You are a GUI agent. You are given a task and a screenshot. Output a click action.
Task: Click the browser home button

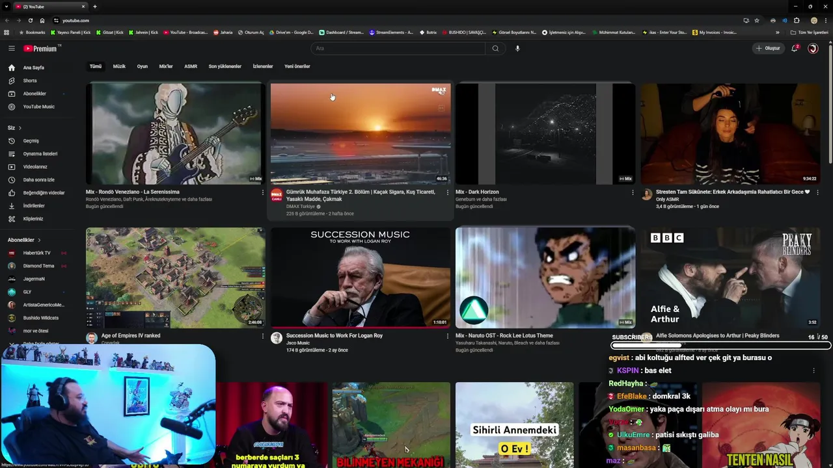click(42, 20)
